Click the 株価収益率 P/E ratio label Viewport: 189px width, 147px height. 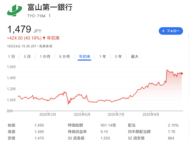pos(77,132)
